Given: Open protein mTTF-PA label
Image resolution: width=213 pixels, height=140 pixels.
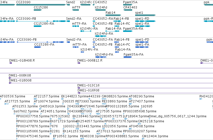Looking at the screenshot, I should pos(80,44).
